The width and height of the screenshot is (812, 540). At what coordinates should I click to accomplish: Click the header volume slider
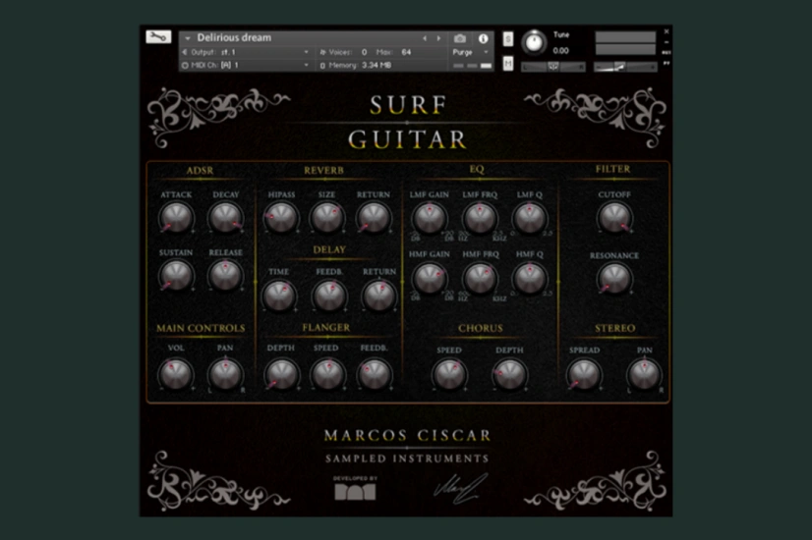point(625,67)
